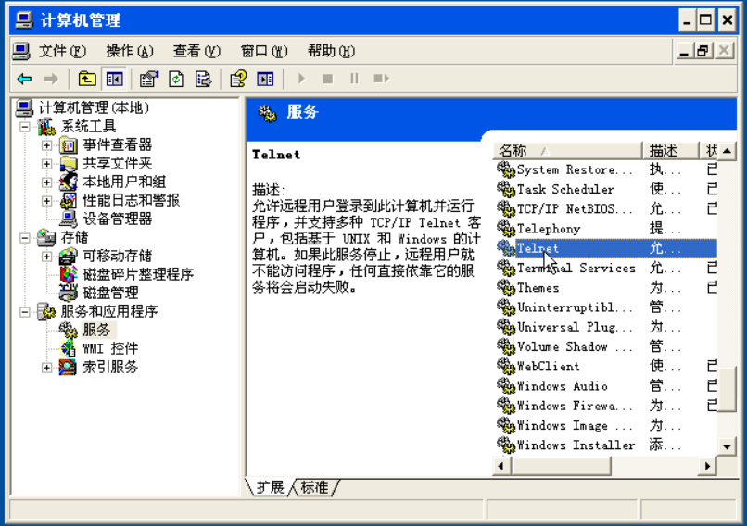Screen dimensions: 747x526
Task: Click the horizontal scrollbar right arrow
Action: 707,466
